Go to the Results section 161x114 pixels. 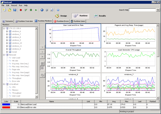[100, 16]
